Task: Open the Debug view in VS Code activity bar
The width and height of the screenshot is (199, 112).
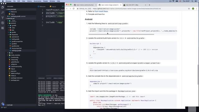Action: pos(2,23)
